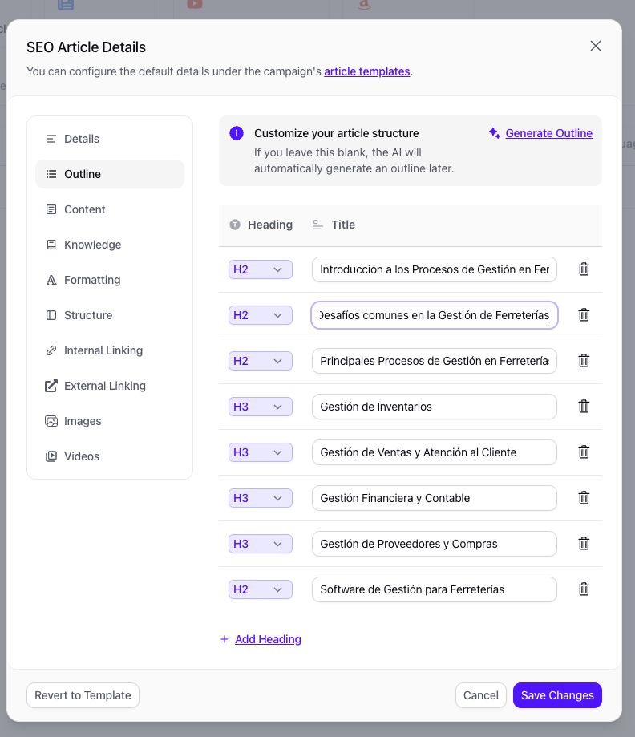Trash the Gestión de Proveedores y Compras row
The image size is (635, 737).
(584, 544)
